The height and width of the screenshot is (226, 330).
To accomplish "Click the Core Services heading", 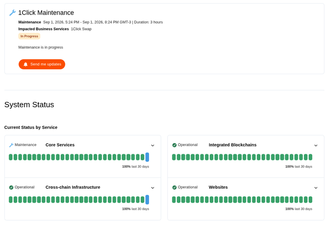I will [x=60, y=145].
